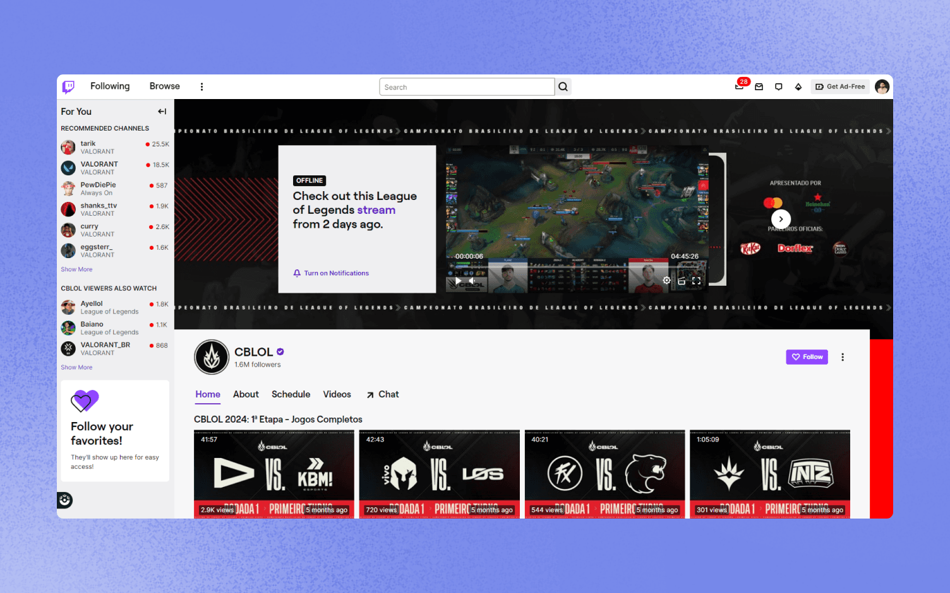This screenshot has width=950, height=593.
Task: Click the Dorflex sponsor logo
Action: (x=795, y=249)
